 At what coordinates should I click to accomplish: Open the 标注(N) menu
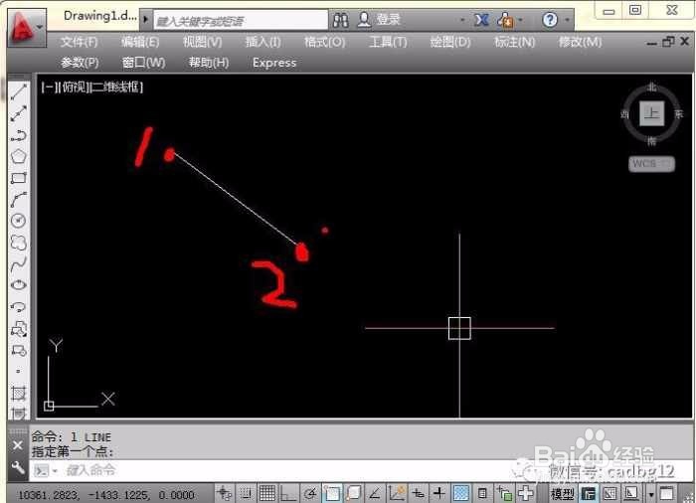(x=514, y=42)
